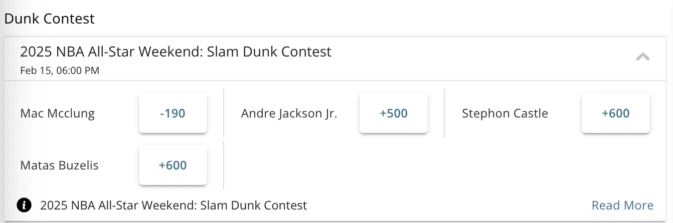Image resolution: width=673 pixels, height=223 pixels.
Task: Click the info icon beside the footer text
Action: click(x=24, y=205)
